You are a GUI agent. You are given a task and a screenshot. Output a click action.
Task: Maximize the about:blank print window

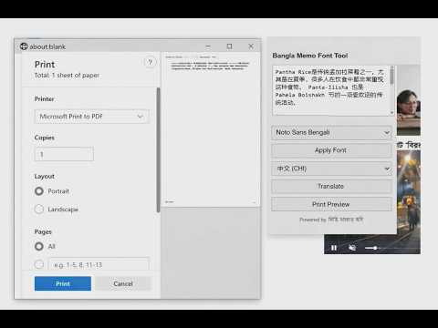pos(229,46)
